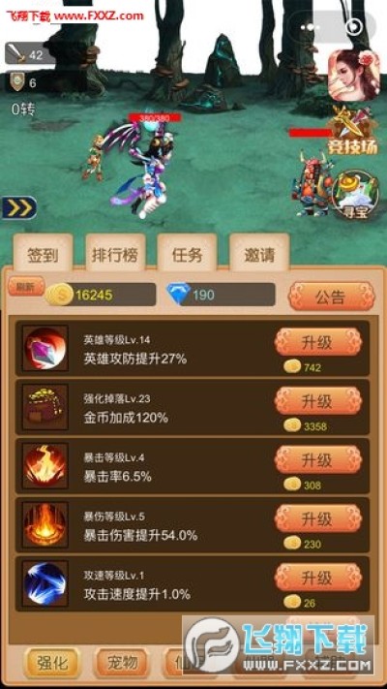This screenshot has width=387, height=689.
Task: Open the 排行榜 leaderboard tab
Action: point(115,254)
